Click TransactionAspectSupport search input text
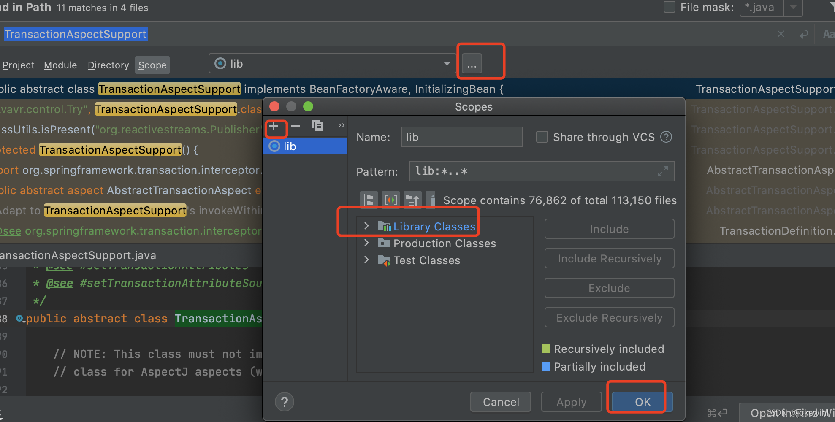 point(75,34)
